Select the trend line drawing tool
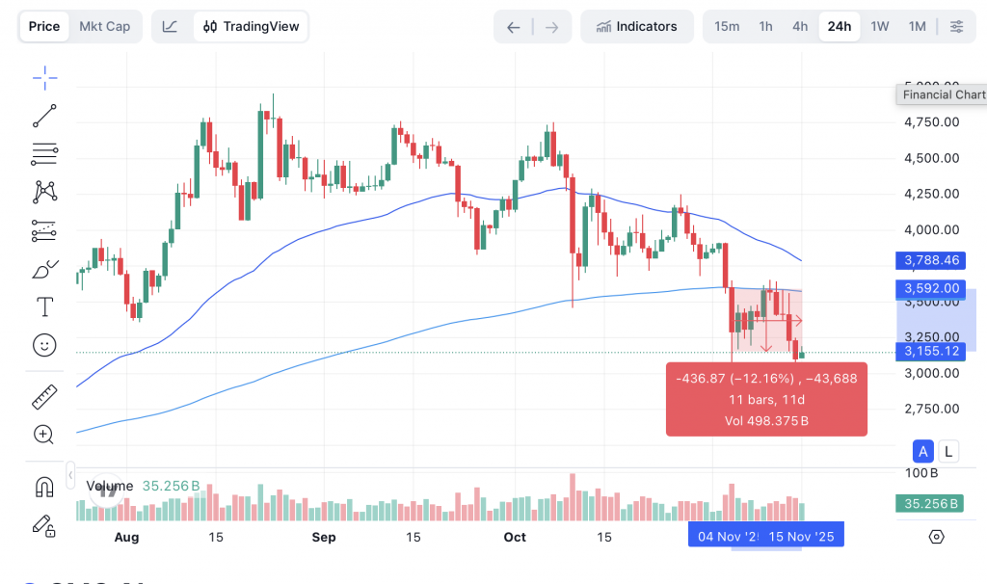The width and height of the screenshot is (987, 584). click(x=44, y=116)
